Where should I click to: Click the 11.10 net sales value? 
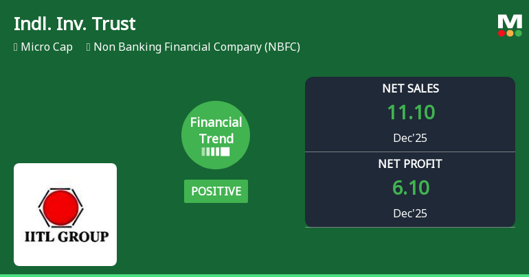[x=410, y=112]
